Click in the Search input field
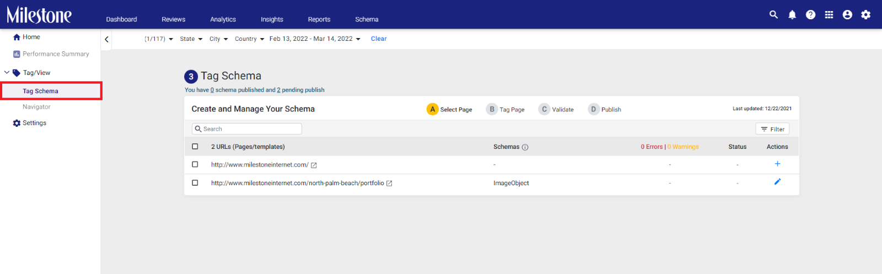 tap(247, 129)
